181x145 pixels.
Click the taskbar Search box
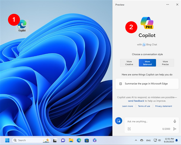[x=31, y=140]
